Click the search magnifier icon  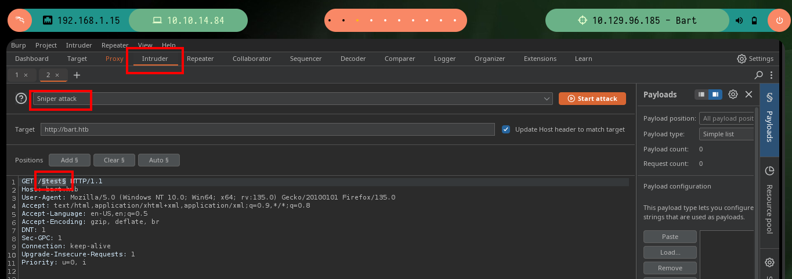pyautogui.click(x=759, y=75)
